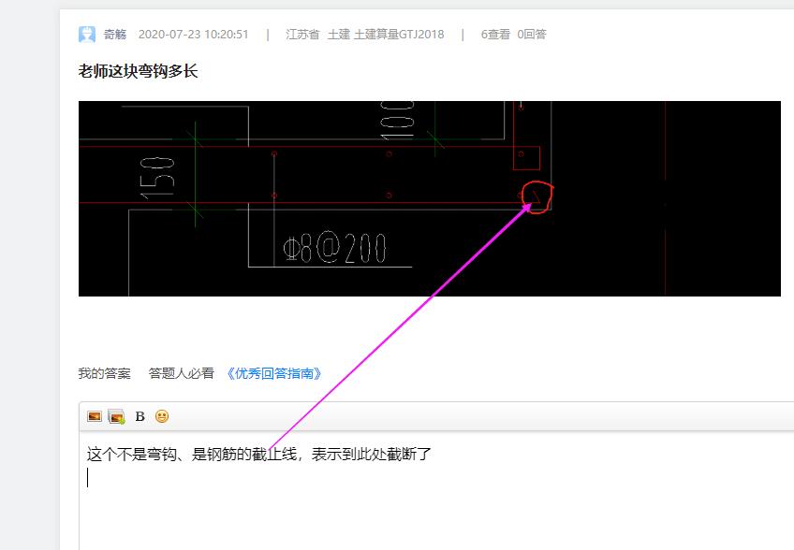
Task: Click the 土建 category tag
Action: [x=339, y=35]
